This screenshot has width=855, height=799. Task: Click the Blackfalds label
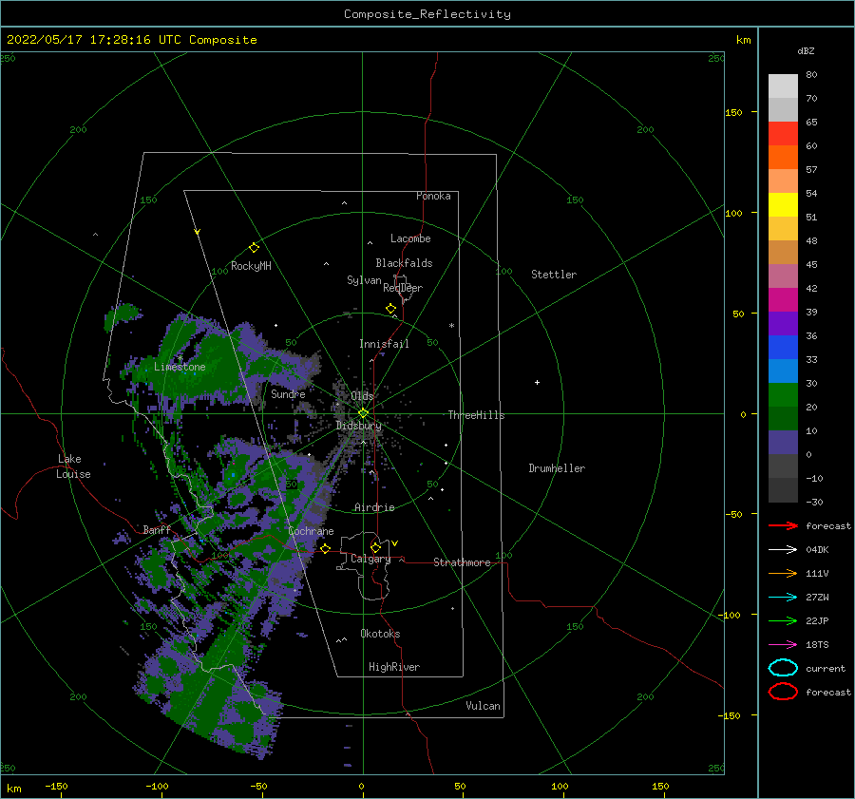404,263
